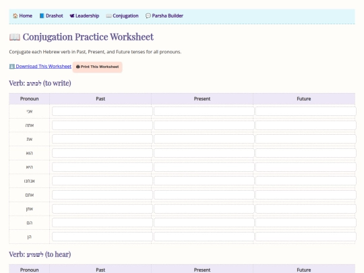364x273 pixels.
Task: Click Past field for הן row
Action: coord(102,237)
